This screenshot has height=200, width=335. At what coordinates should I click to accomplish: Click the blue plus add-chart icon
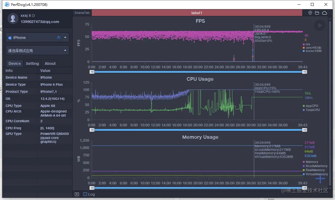(320, 178)
